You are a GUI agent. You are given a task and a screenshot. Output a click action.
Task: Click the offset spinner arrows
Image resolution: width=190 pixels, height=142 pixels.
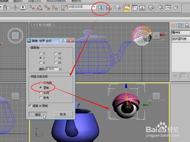tap(60, 69)
